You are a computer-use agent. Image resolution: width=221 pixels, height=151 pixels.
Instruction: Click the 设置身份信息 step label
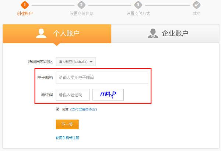click(x=82, y=14)
